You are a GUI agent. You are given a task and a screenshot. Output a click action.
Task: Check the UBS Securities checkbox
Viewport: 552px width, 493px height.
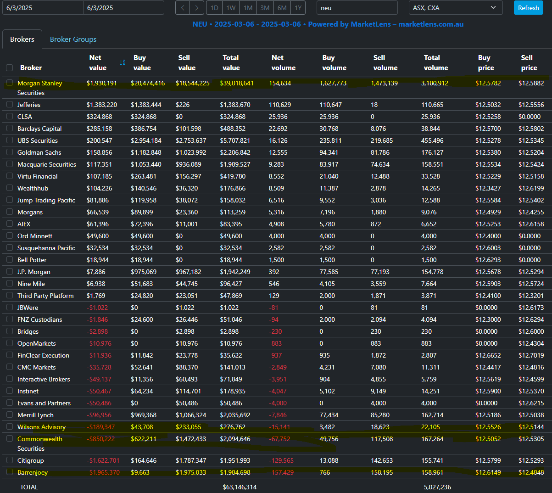click(x=10, y=140)
